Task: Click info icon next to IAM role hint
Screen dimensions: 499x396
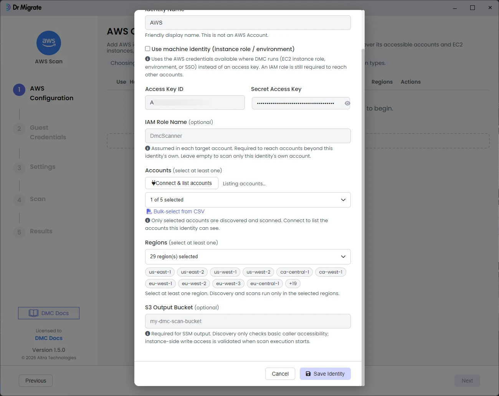Action: pos(147,148)
